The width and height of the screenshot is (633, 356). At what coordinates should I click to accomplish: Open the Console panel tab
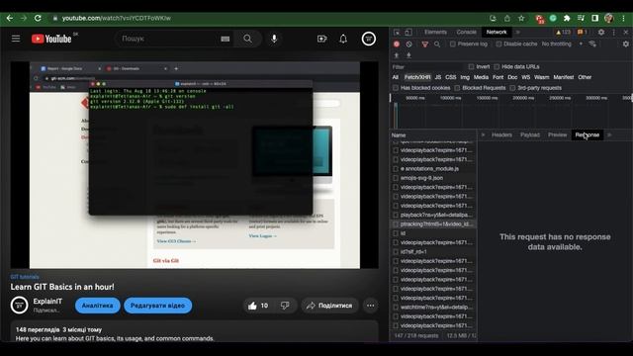tap(466, 33)
